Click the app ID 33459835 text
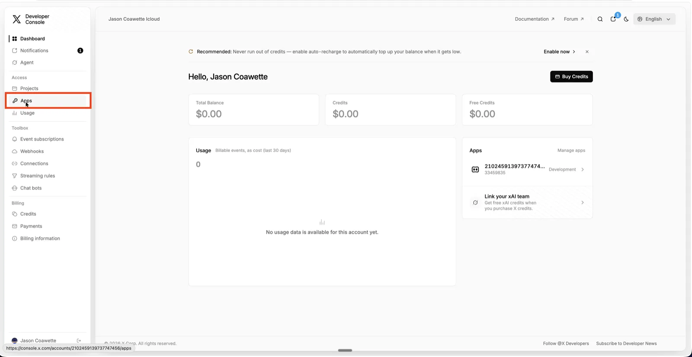 [x=495, y=173]
